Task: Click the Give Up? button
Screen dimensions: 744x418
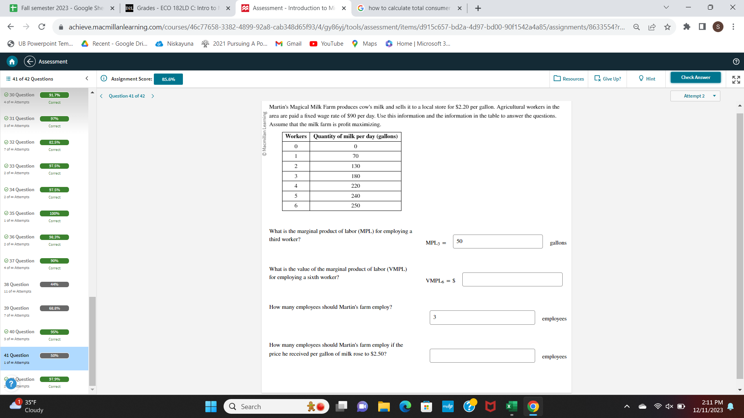Action: tap(608, 79)
